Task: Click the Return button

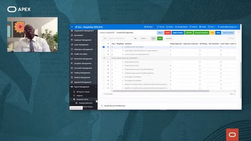Action: (x=160, y=33)
